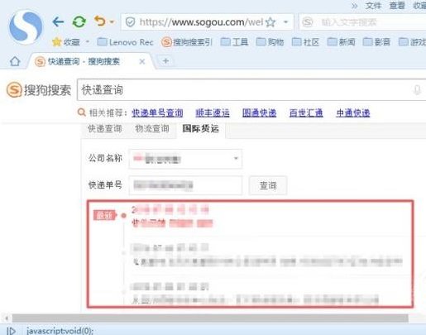
Task: Click the 搜狗搜索 page logo
Action: click(39, 90)
